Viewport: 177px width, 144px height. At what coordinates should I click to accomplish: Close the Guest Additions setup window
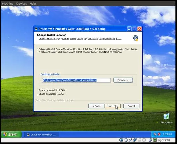(x=139, y=29)
